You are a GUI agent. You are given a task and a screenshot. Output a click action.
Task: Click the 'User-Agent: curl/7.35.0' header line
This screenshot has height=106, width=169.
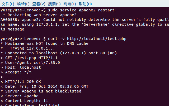[30, 63]
